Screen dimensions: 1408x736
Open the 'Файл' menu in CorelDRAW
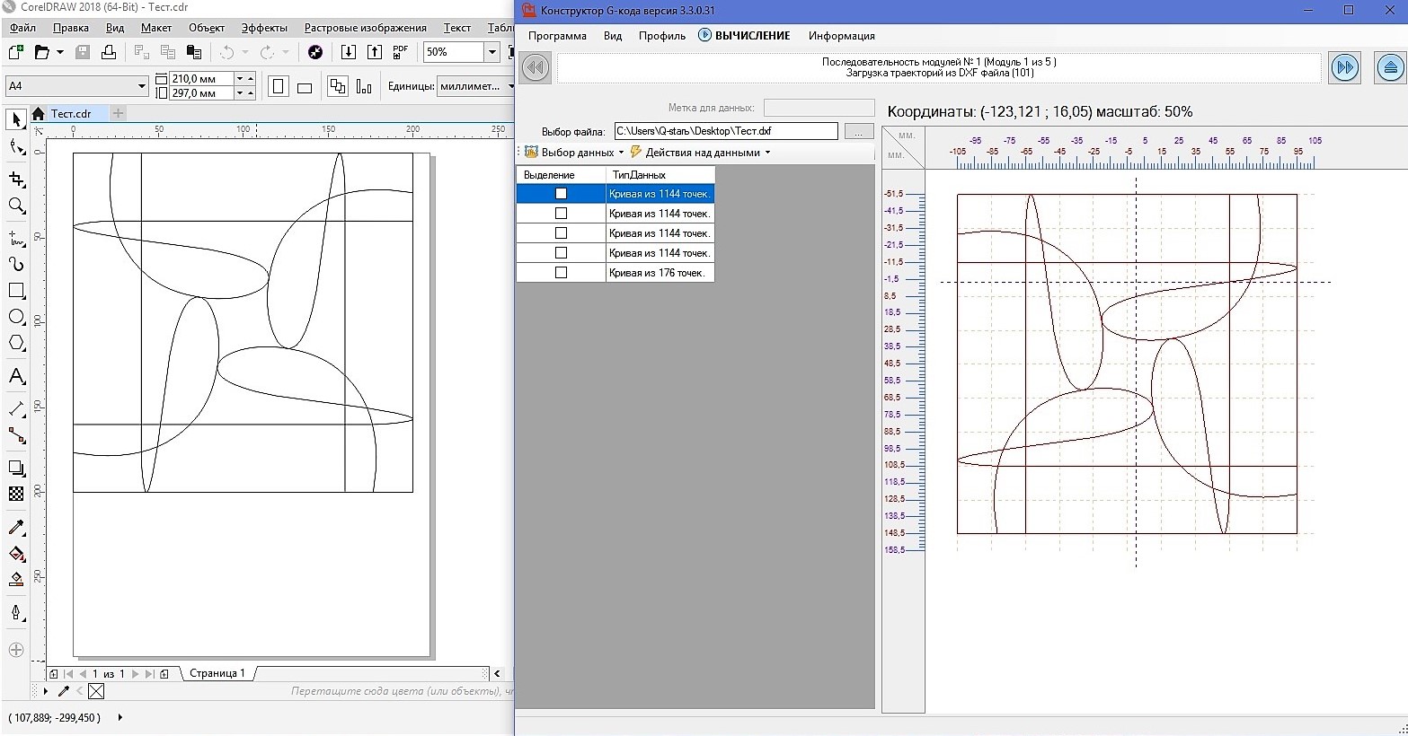tap(22, 28)
